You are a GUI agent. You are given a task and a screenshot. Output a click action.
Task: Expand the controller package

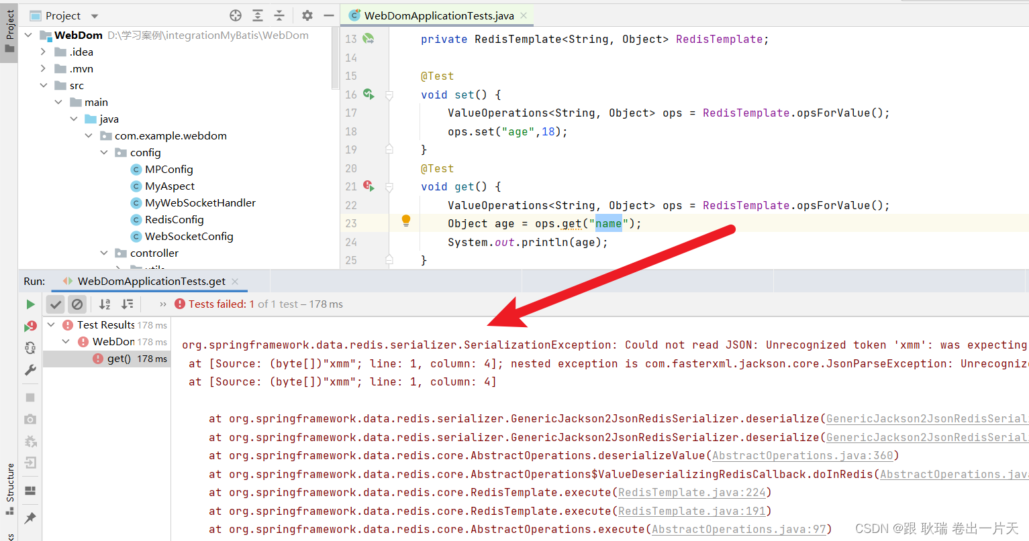[x=104, y=253]
